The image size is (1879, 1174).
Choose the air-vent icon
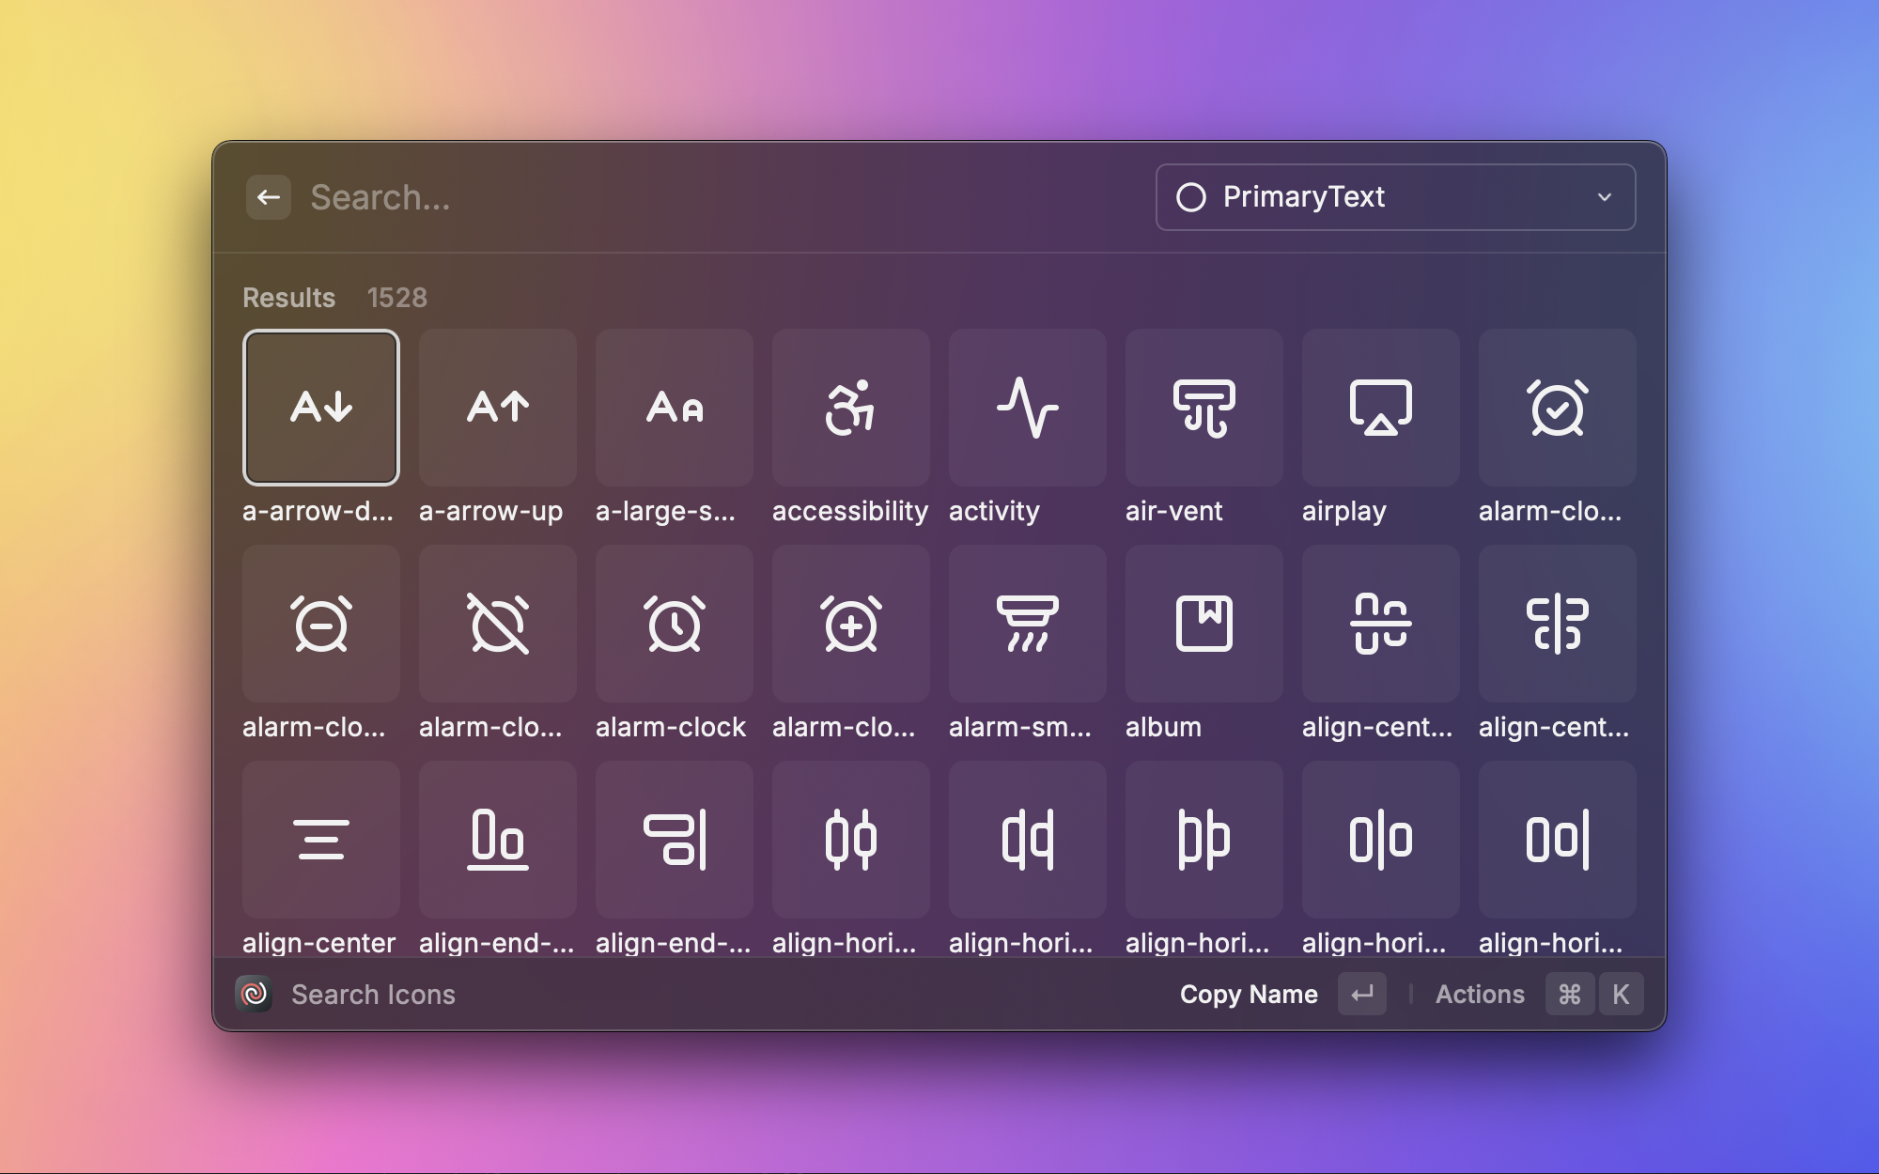(1203, 408)
